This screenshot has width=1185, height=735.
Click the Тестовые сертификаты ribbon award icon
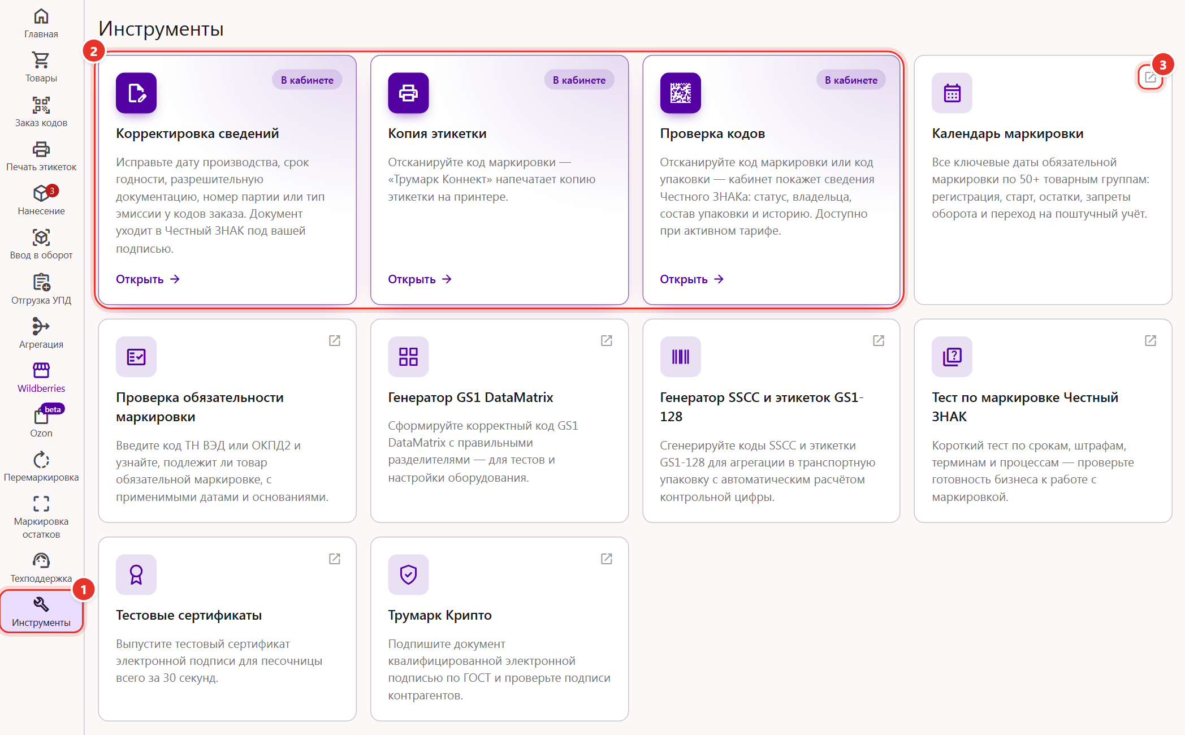coord(136,574)
